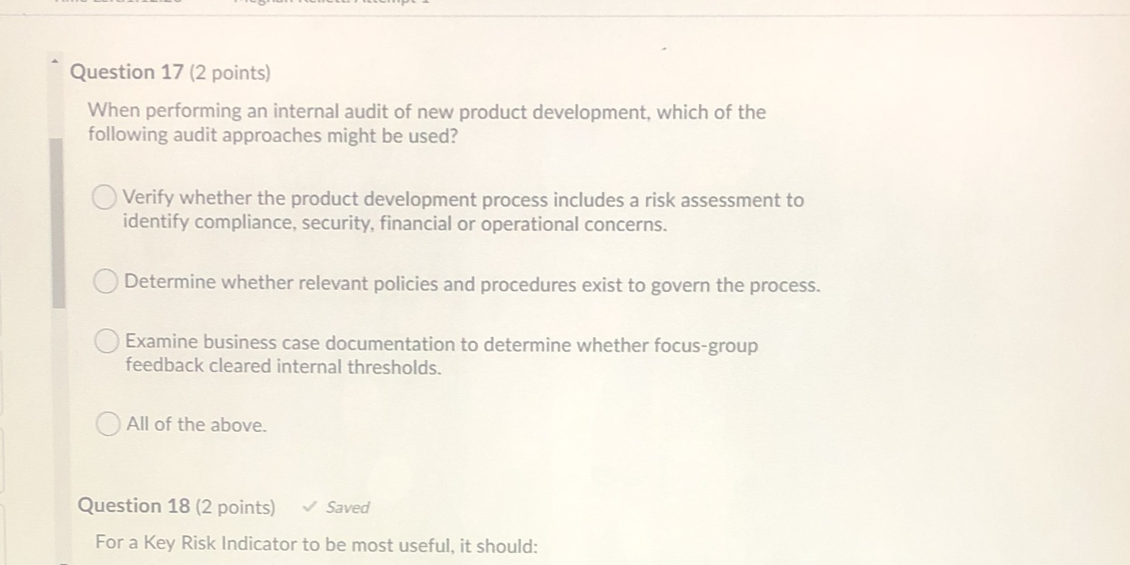
Task: Click the 'Saved' status text
Action: pyautogui.click(x=346, y=507)
